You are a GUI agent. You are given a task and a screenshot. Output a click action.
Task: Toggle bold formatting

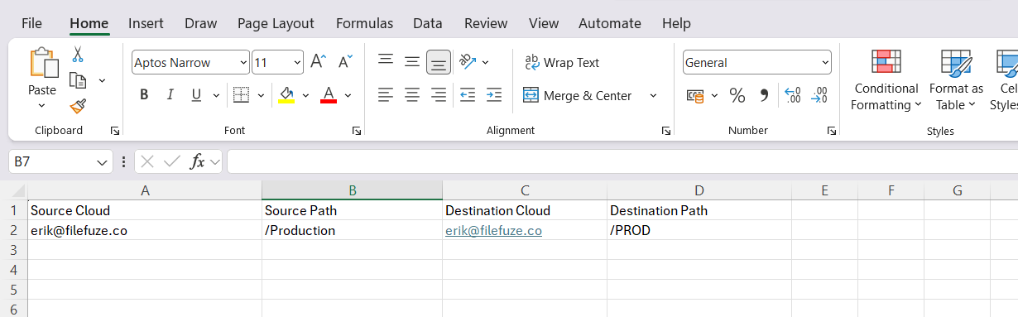click(144, 95)
